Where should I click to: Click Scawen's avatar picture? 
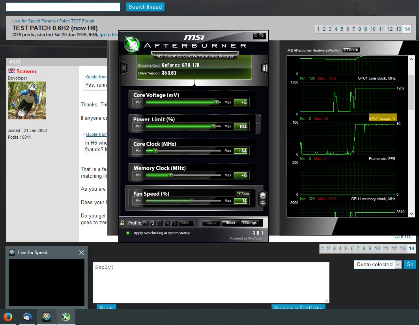point(27,100)
